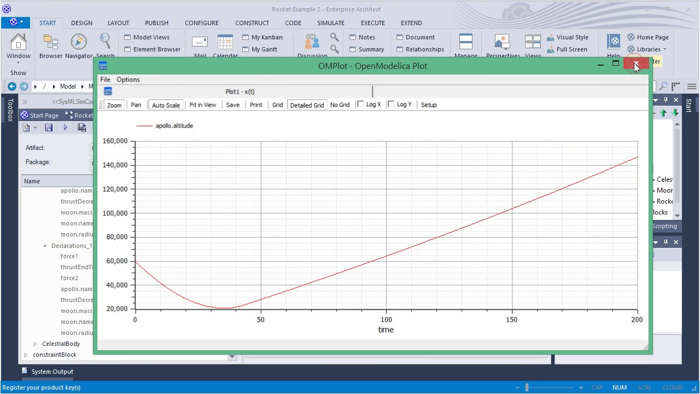This screenshot has height=394, width=700.
Task: Open the SIMULATE ribbon tab
Action: pyautogui.click(x=331, y=23)
